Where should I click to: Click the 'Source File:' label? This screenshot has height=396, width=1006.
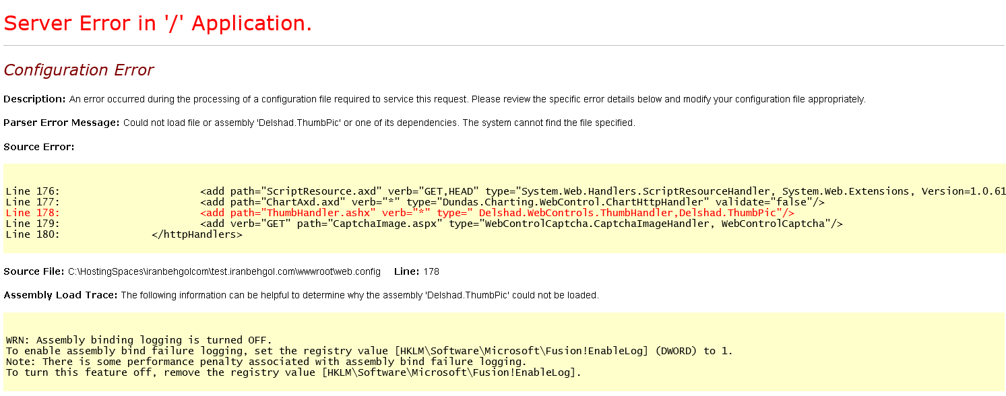[x=34, y=271]
